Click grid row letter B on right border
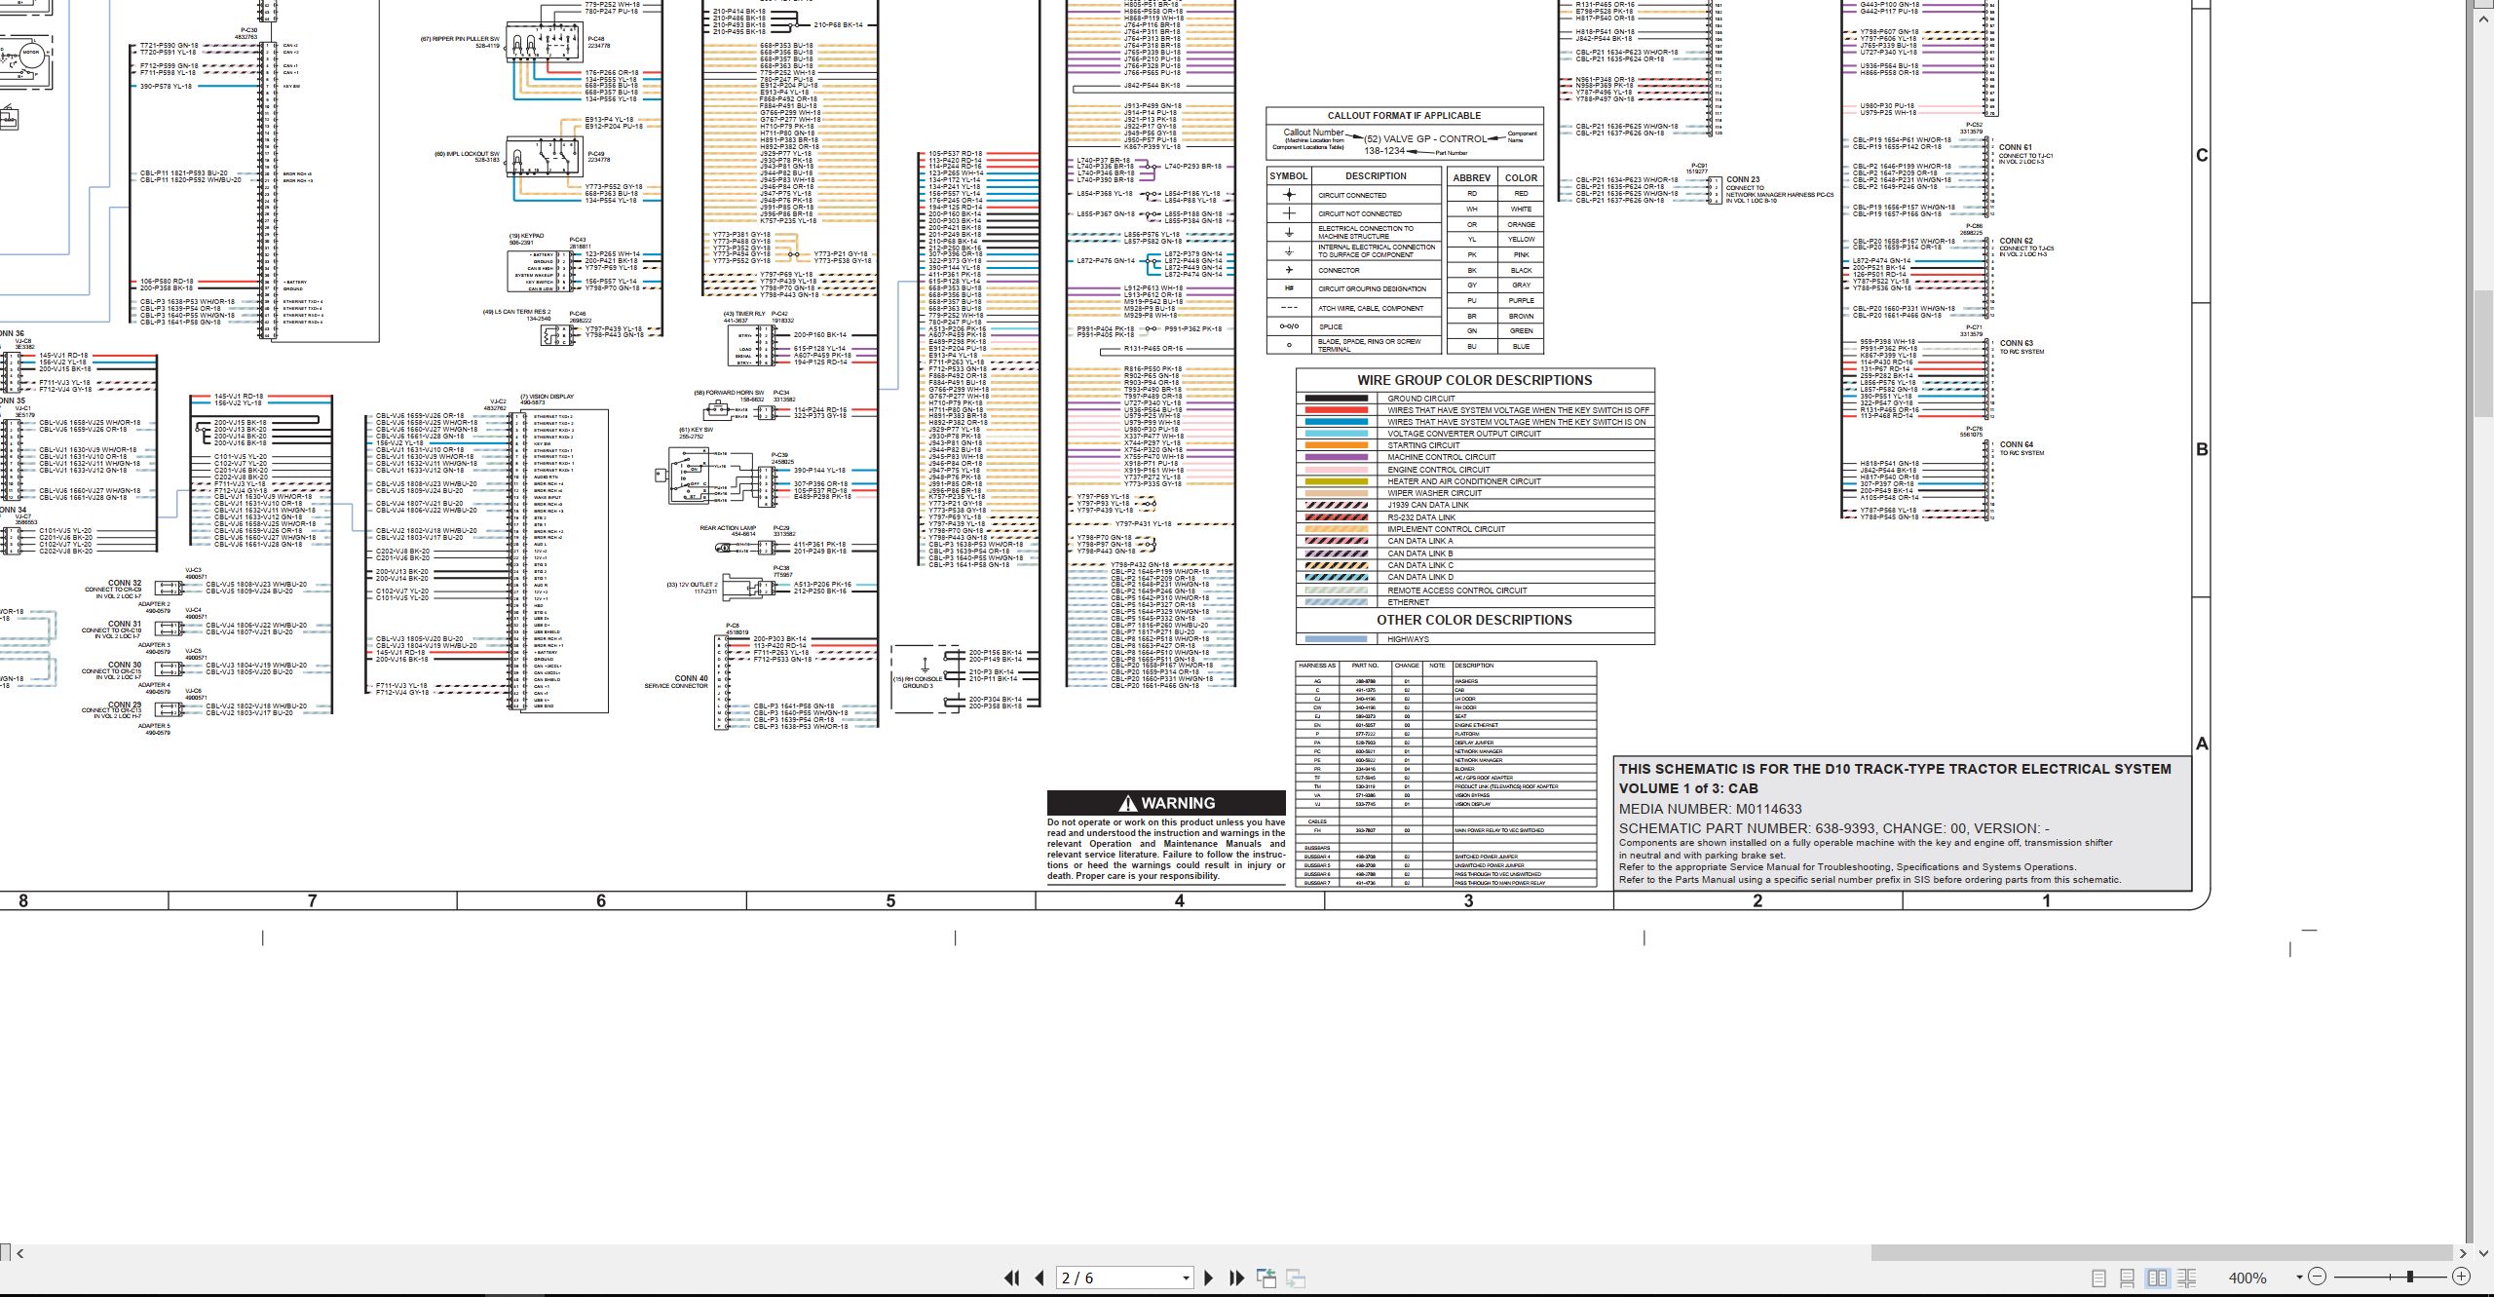 [x=2202, y=449]
